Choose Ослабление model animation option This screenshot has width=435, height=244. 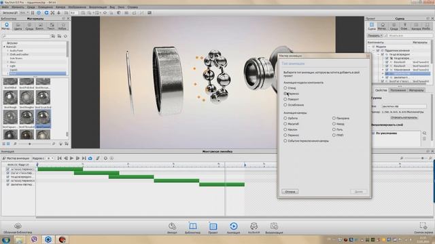point(285,105)
